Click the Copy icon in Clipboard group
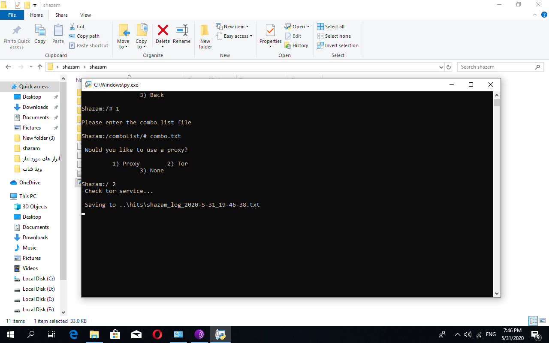This screenshot has width=549, height=343. coord(40,31)
